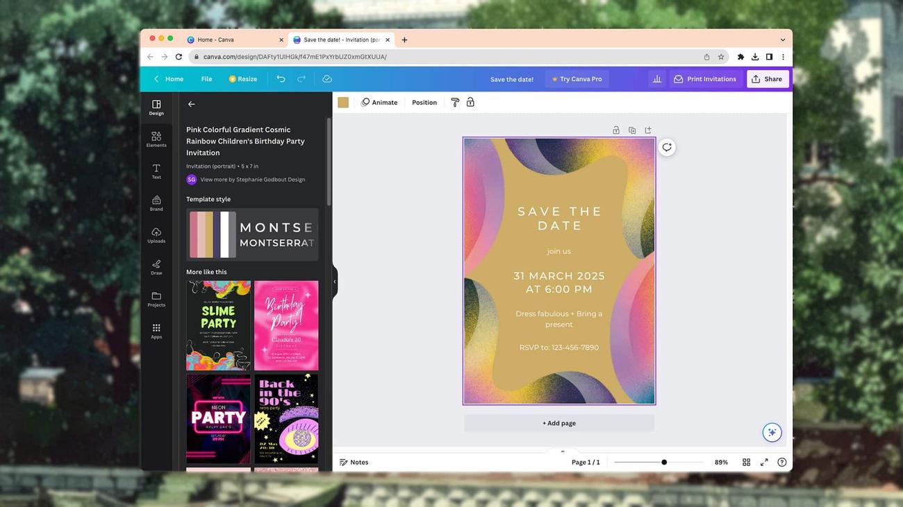The height and width of the screenshot is (507, 903).
Task: Expand the bottom toolbar arrow
Action: click(562, 451)
